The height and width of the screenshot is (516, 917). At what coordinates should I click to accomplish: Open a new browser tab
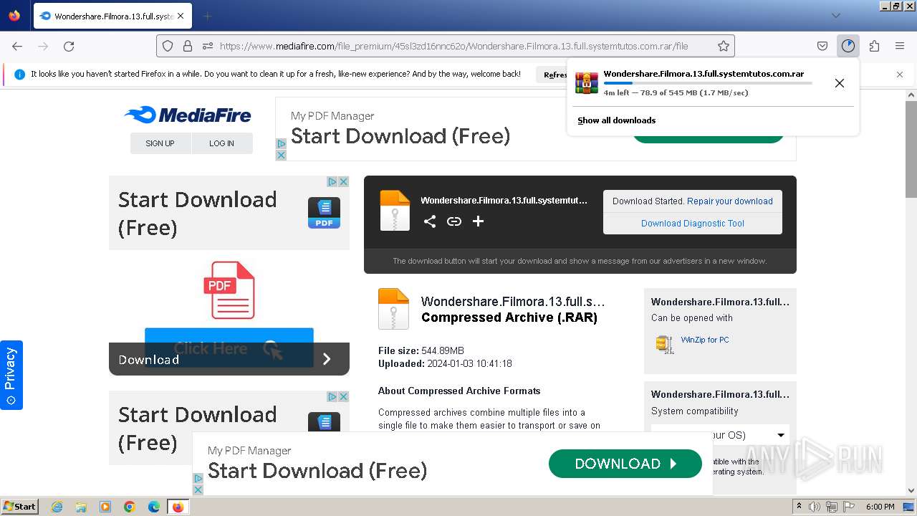[207, 16]
